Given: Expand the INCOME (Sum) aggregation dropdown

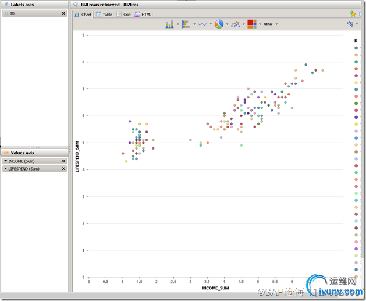Looking at the screenshot, I should point(6,161).
